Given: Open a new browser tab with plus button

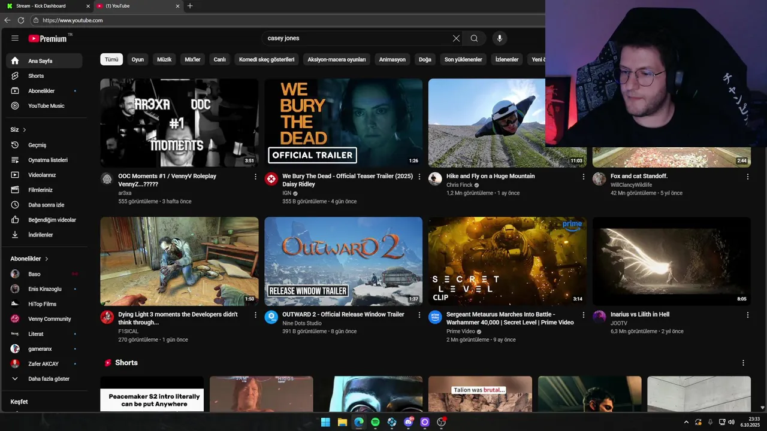Looking at the screenshot, I should point(190,6).
